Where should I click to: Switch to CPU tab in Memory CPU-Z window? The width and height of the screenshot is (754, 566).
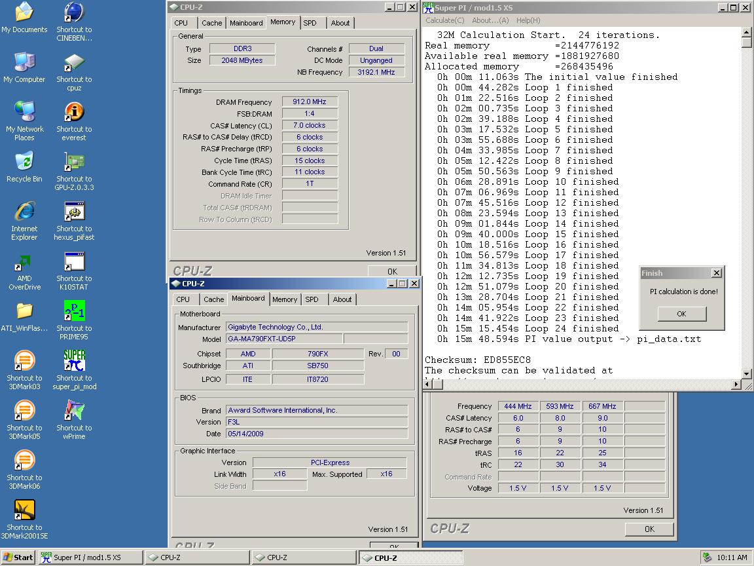click(x=181, y=23)
